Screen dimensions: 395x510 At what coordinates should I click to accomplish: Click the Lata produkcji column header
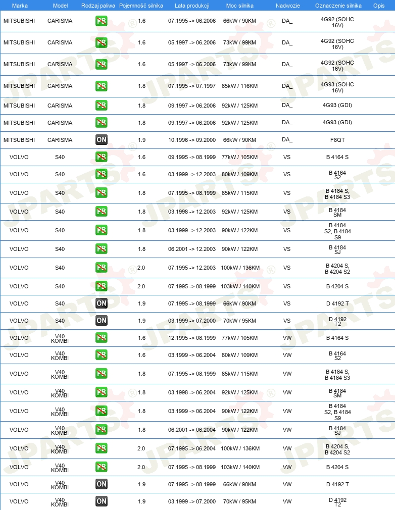(x=192, y=6)
